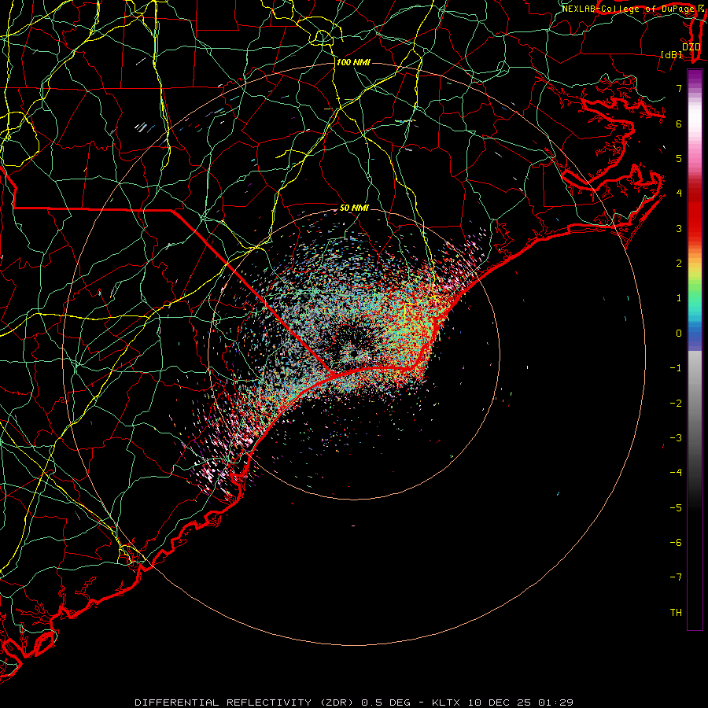Click the '3' value on the color scale
This screenshot has width=708, height=708.
pos(679,228)
